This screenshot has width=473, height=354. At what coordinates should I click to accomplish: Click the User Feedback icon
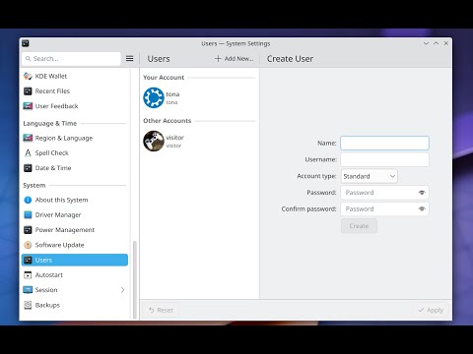[28, 106]
